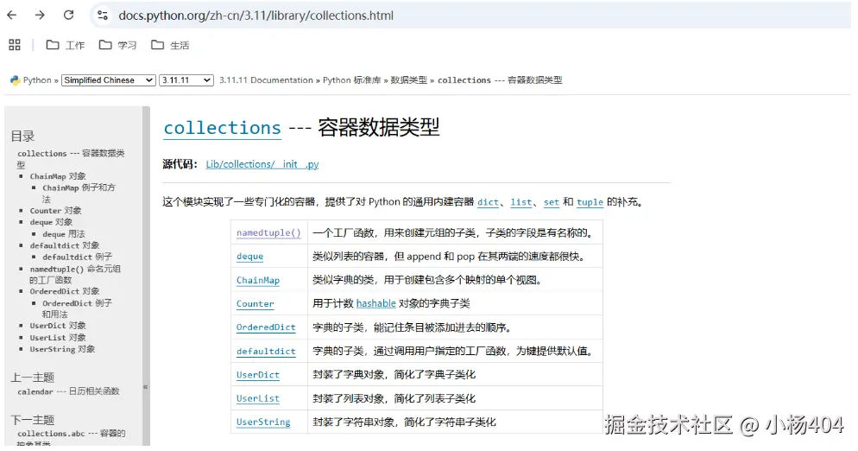Open the 生活 bookmarks folder
This screenshot has height=451, width=858.
click(170, 45)
